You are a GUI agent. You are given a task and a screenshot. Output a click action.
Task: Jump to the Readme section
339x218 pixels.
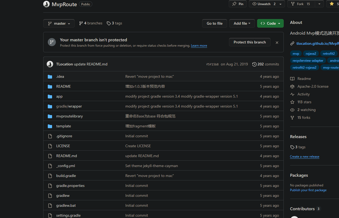point(300,79)
